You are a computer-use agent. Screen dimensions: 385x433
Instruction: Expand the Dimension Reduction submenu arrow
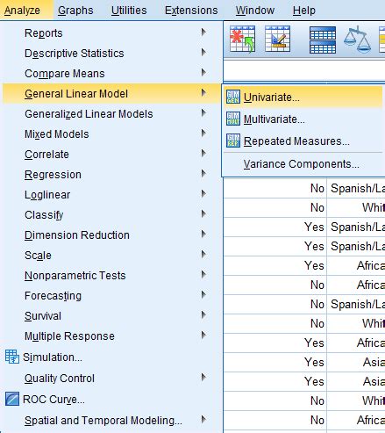[203, 235]
